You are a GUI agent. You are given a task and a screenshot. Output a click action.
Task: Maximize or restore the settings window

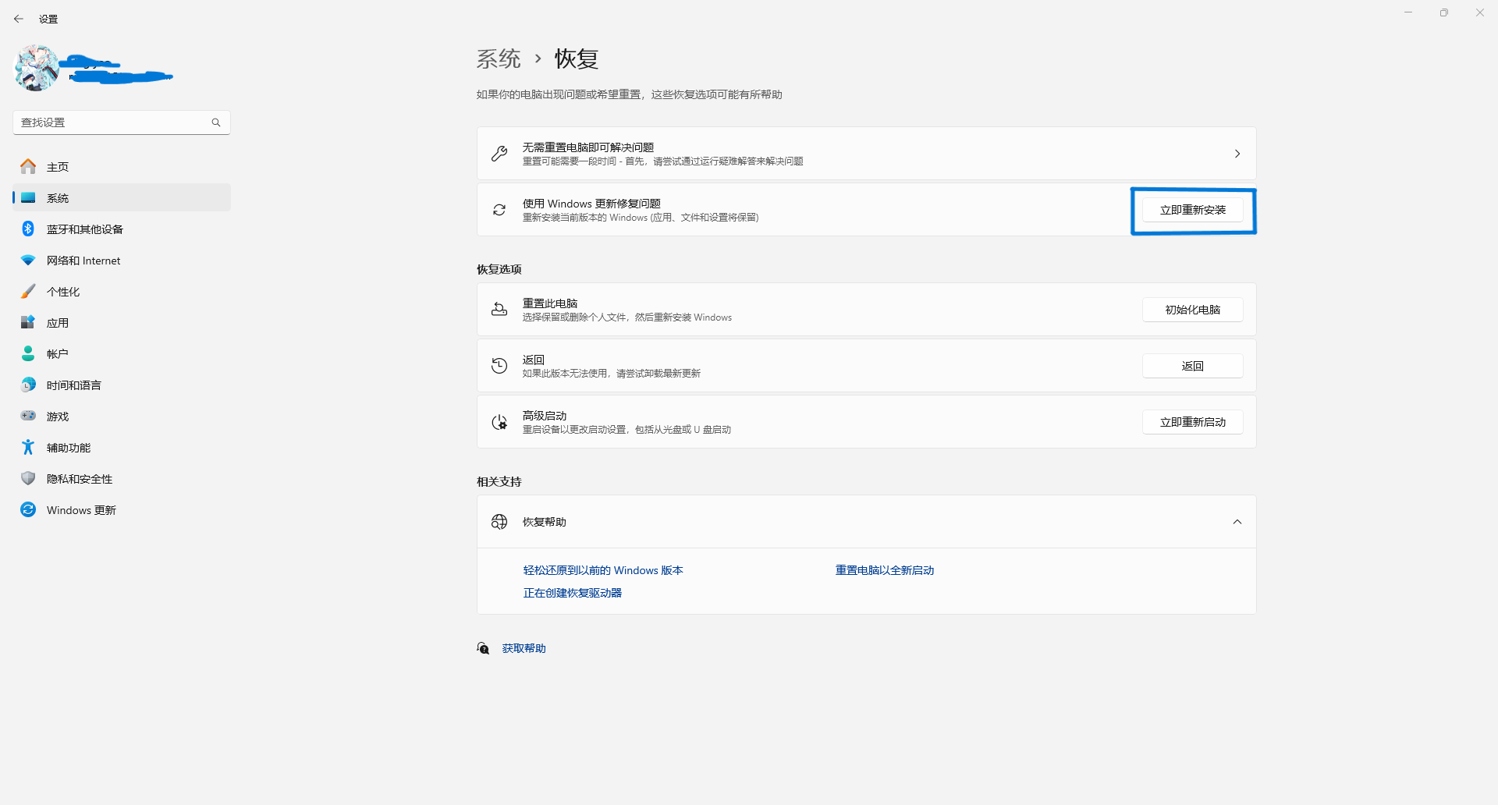1444,12
